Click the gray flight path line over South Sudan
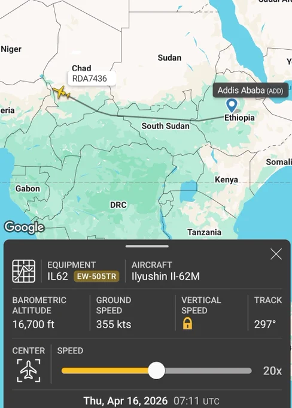This screenshot has width=292, height=408. point(156,118)
